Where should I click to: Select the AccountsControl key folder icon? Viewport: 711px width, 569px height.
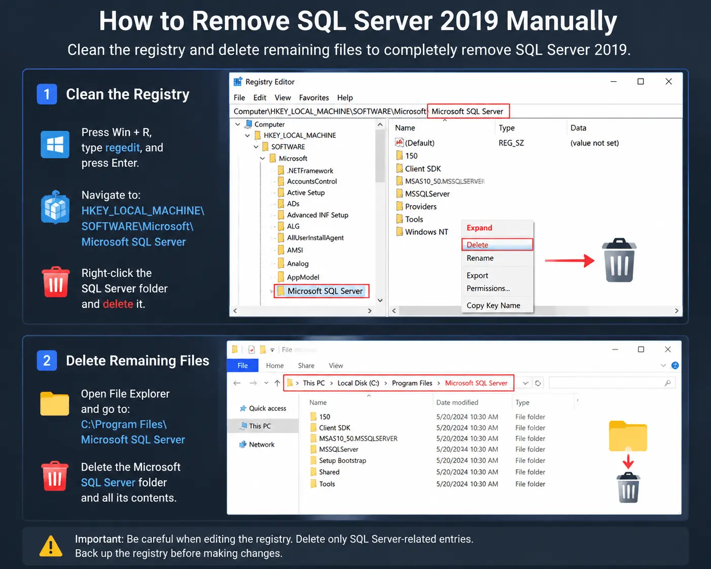[x=281, y=181]
